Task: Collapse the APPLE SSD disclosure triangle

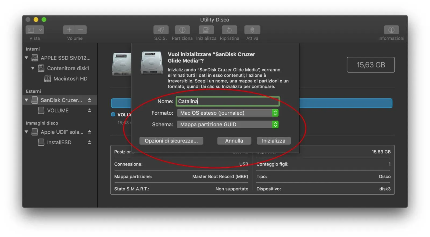Action: point(26,58)
